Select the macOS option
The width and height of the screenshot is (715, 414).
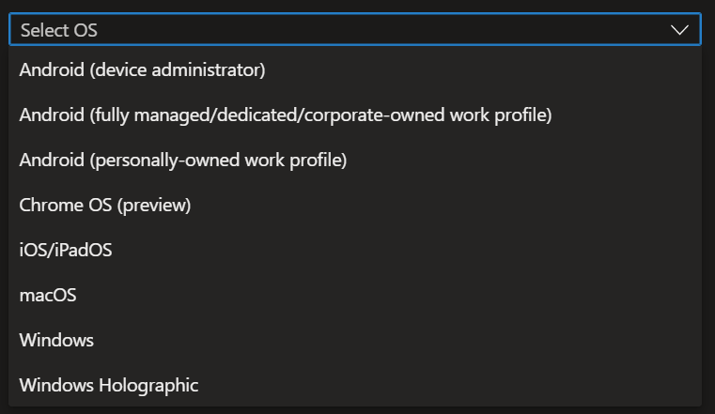click(48, 295)
